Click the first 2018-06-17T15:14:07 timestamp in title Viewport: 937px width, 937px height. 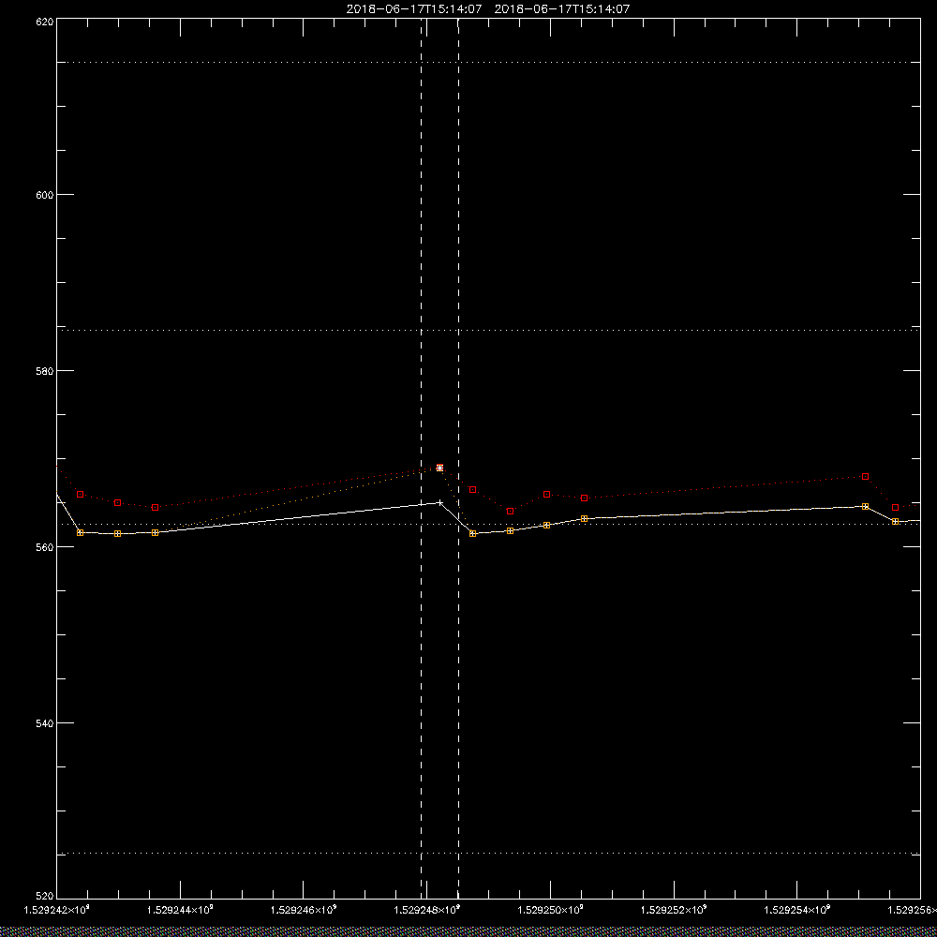click(414, 9)
